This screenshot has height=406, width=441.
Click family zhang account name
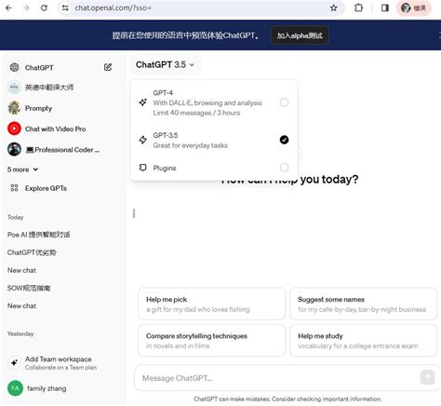(47, 388)
